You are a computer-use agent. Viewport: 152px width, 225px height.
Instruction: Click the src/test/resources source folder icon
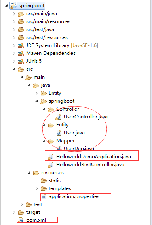21,38
